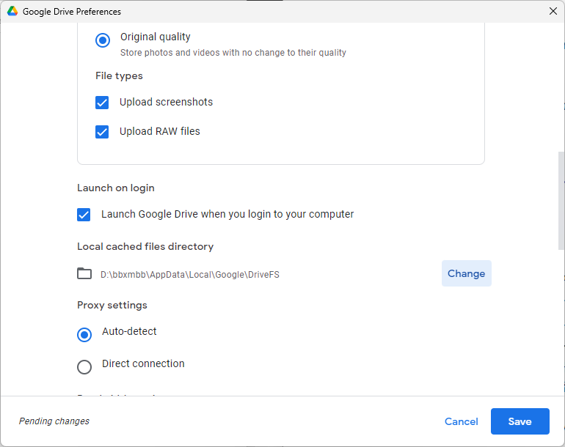Click the vertical scrollbar thumb
The height and width of the screenshot is (447, 565).
561,202
